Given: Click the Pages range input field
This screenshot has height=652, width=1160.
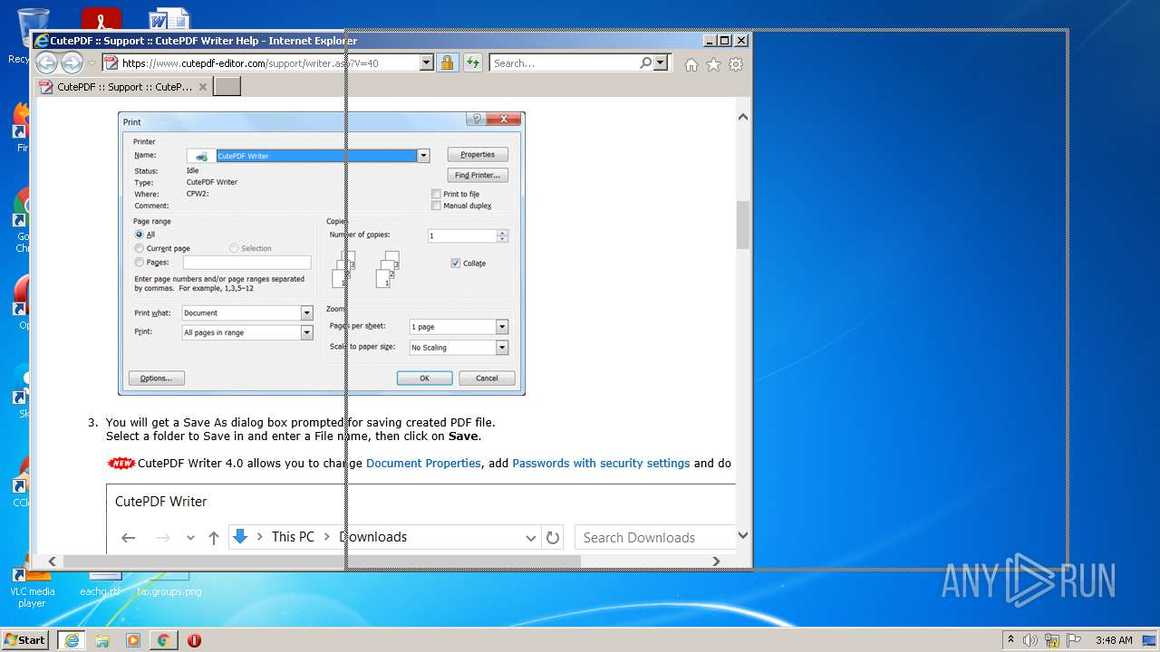Looking at the screenshot, I should 247,262.
